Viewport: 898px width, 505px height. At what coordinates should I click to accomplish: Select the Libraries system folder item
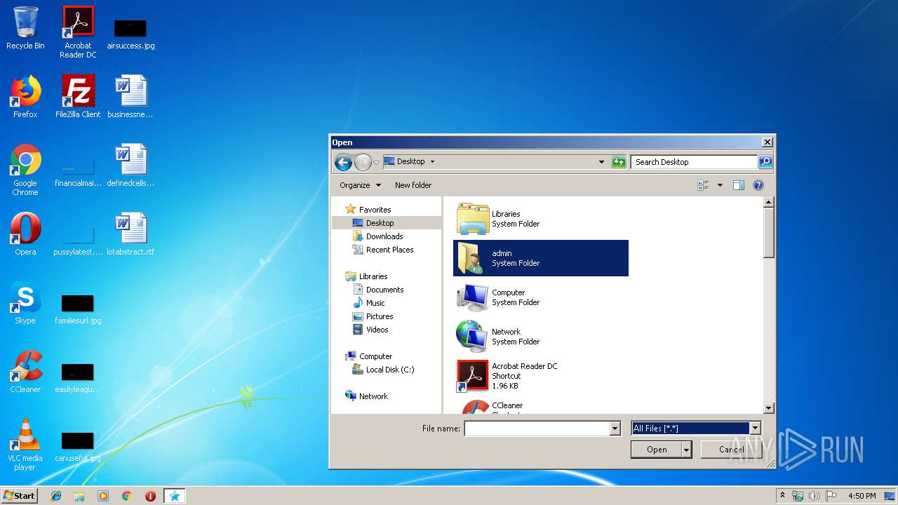click(x=540, y=219)
